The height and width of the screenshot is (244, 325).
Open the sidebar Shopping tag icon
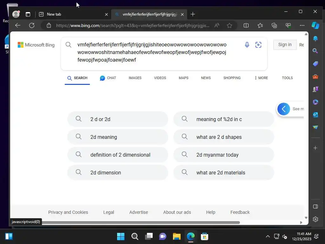[x=315, y=64]
